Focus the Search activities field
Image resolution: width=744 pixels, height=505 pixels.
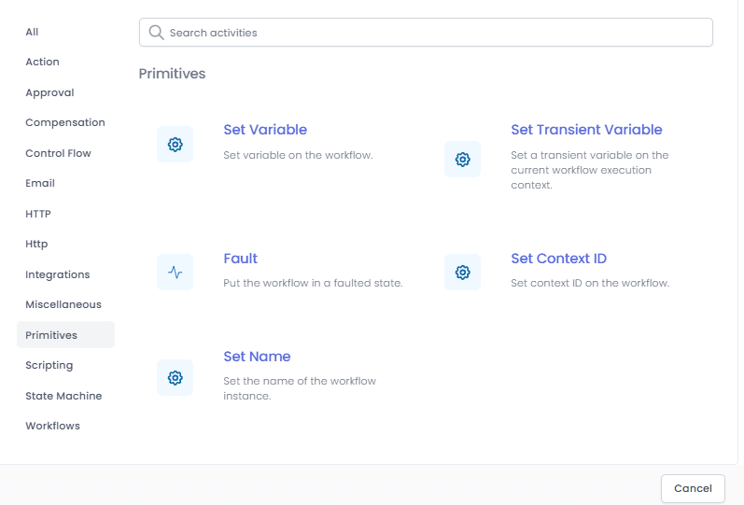click(426, 33)
